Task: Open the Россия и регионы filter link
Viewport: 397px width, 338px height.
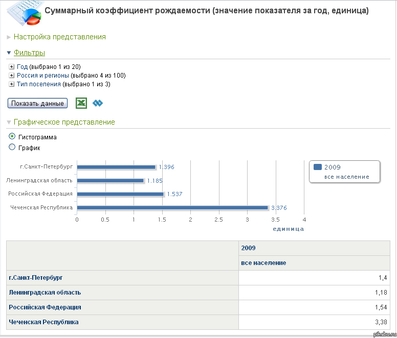Action: tap(42, 76)
